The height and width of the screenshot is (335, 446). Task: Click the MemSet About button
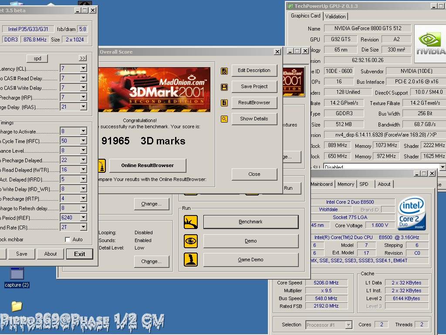(x=51, y=254)
